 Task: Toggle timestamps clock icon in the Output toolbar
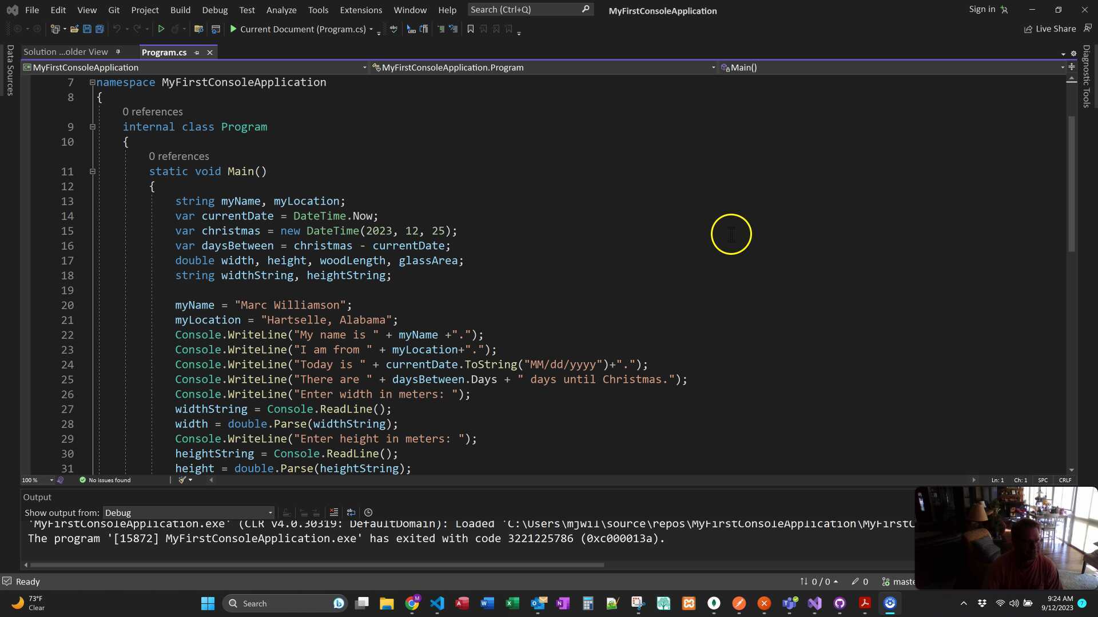(x=368, y=512)
